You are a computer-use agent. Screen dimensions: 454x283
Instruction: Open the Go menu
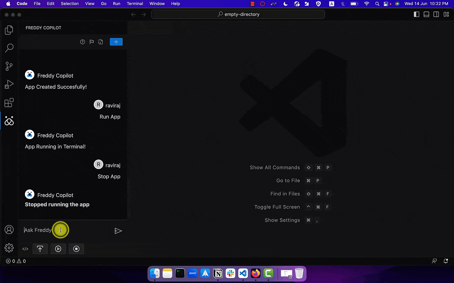104,4
